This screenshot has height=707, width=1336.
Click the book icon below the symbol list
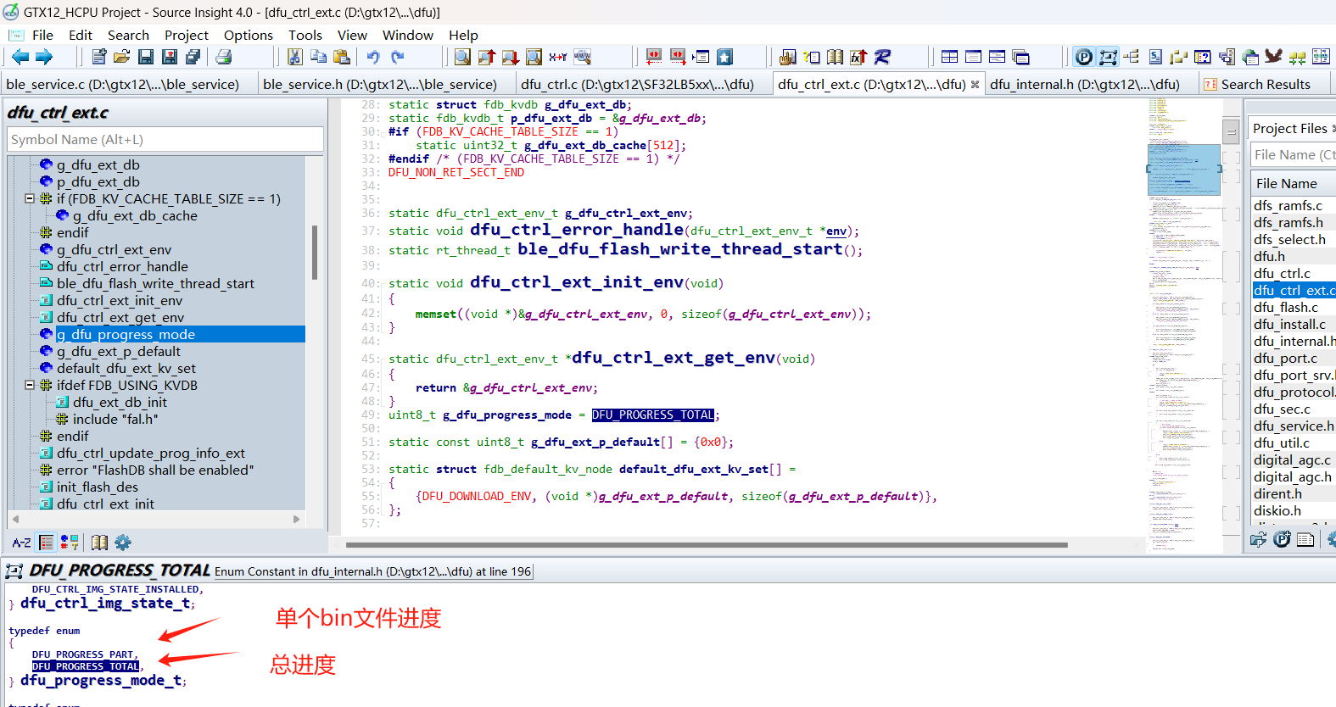99,543
